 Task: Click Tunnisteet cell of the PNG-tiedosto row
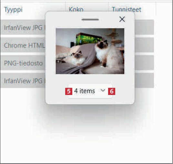tap(144, 63)
